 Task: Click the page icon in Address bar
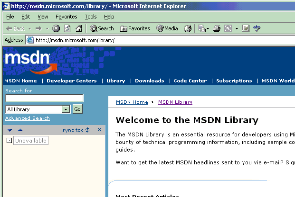tap(30, 40)
